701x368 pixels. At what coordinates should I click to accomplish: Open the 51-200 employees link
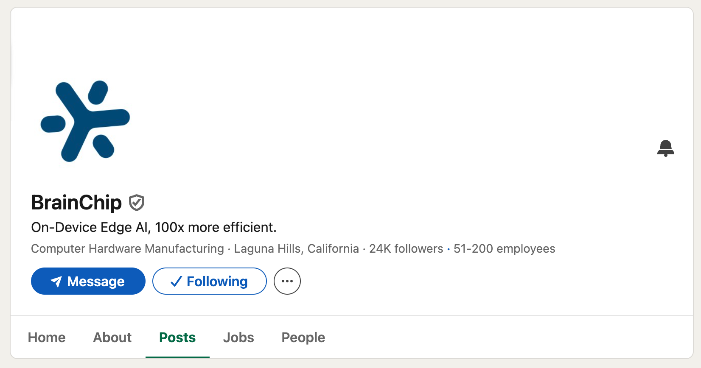click(504, 248)
